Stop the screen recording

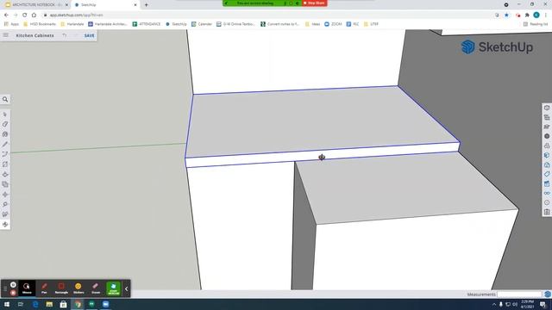(13, 293)
